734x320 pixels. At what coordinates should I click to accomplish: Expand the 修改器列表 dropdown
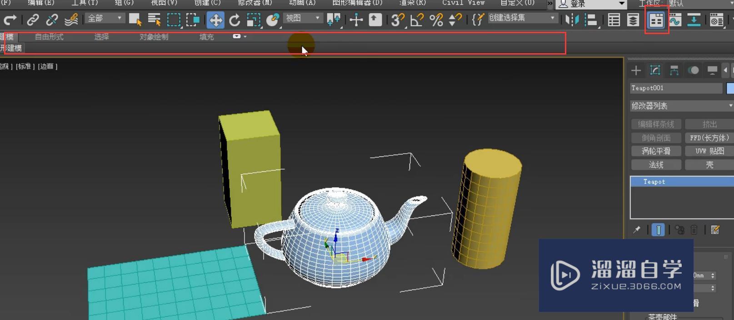tap(682, 106)
